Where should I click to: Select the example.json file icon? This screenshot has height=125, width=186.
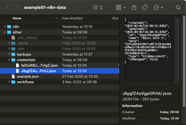13,77
